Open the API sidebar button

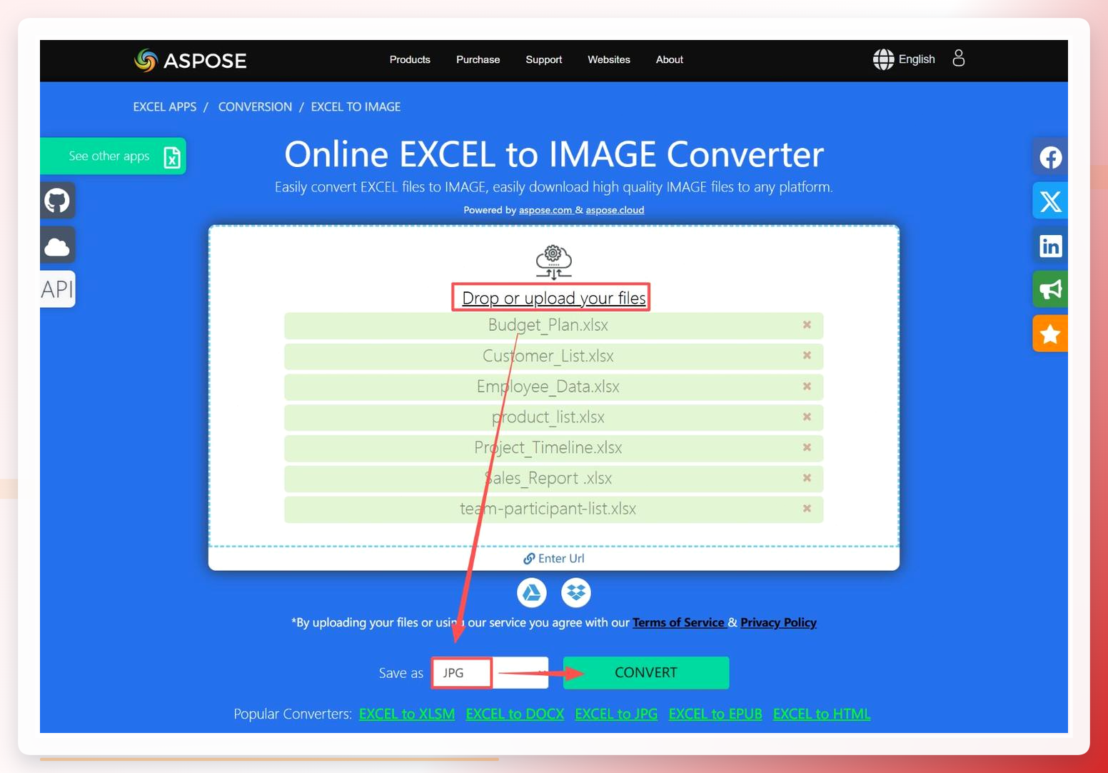(58, 289)
